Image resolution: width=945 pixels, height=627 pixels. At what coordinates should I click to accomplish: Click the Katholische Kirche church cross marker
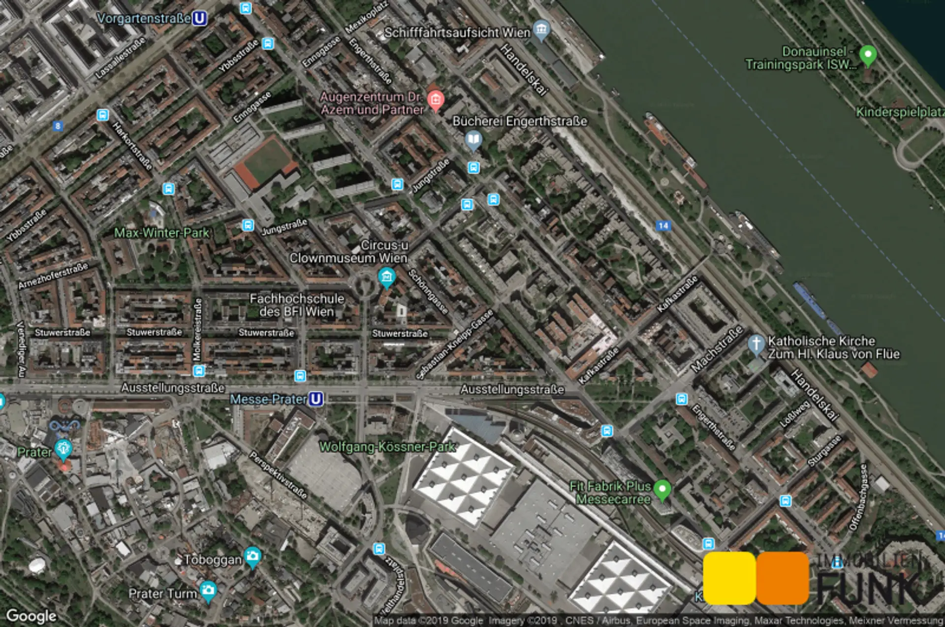pos(756,344)
